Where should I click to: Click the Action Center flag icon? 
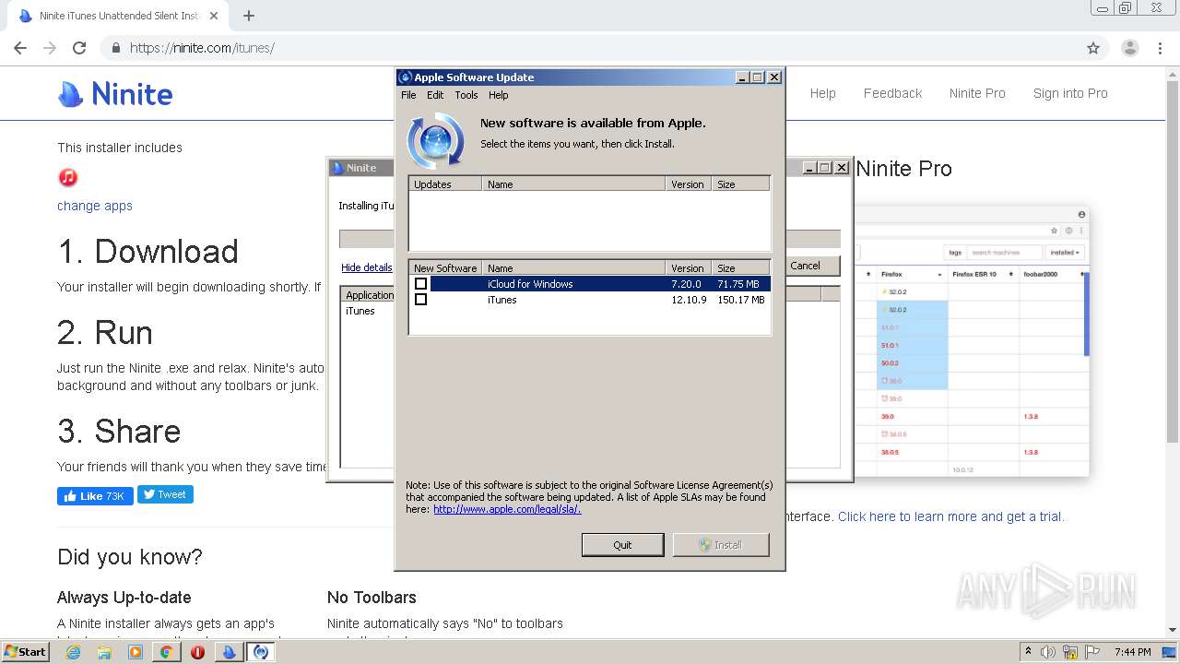[1092, 652]
